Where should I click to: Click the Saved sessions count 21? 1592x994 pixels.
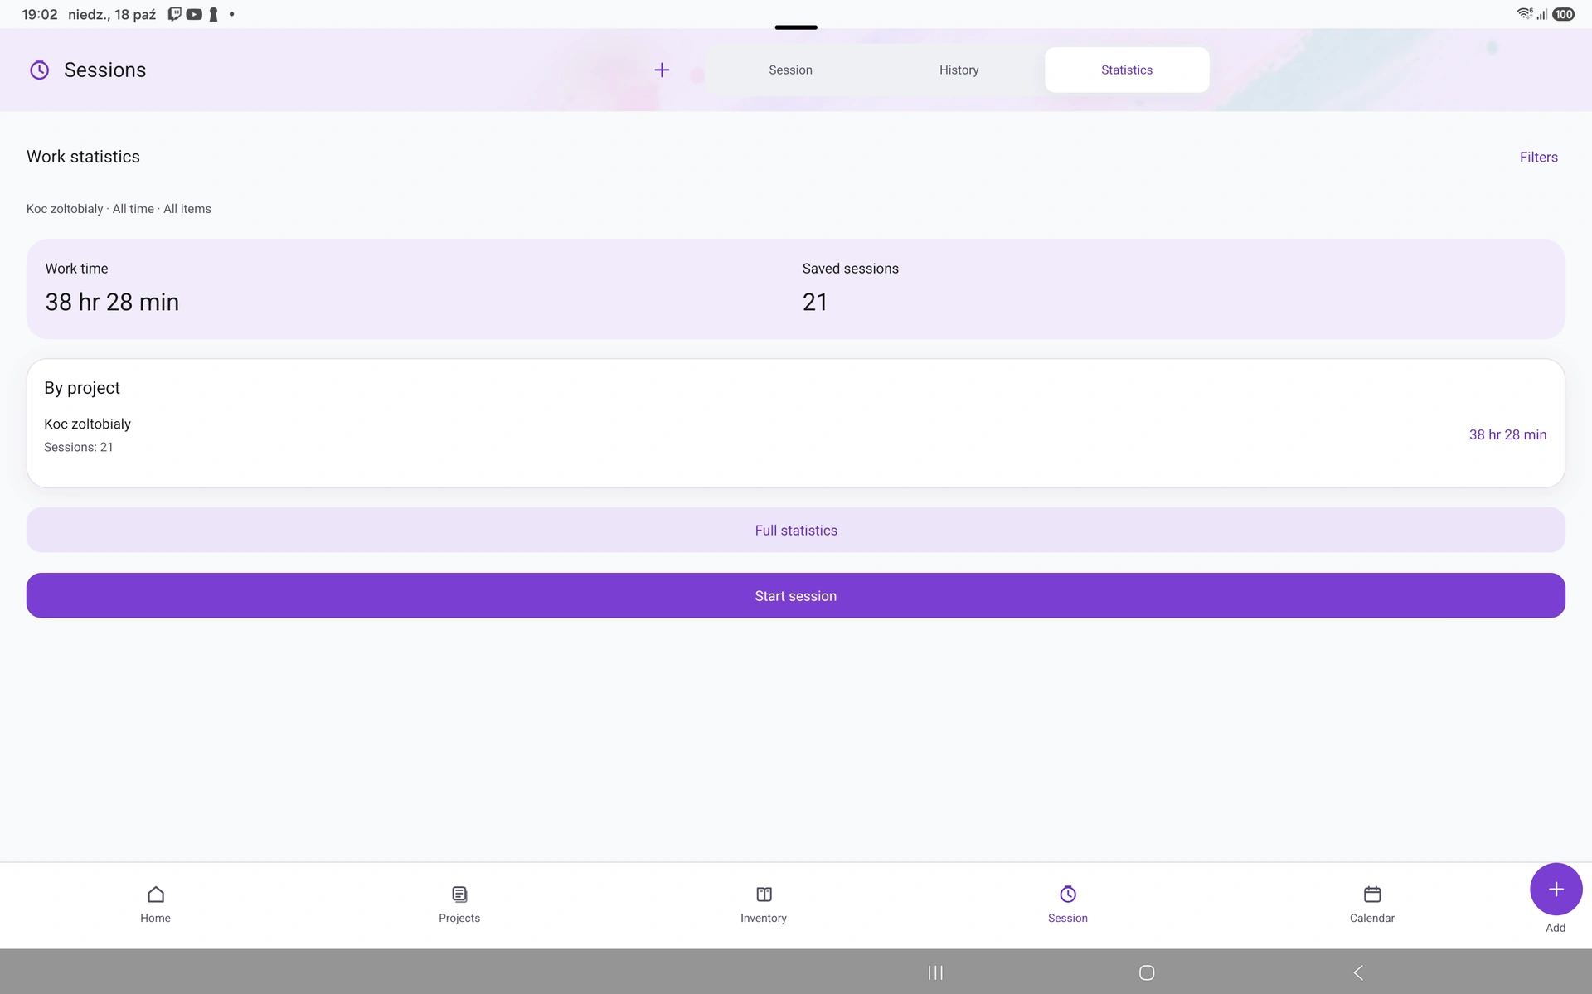point(814,302)
